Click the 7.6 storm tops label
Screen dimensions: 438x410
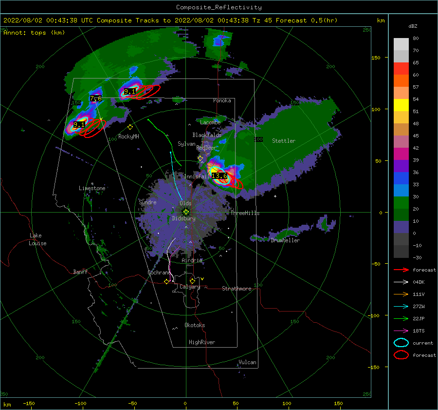coord(96,98)
